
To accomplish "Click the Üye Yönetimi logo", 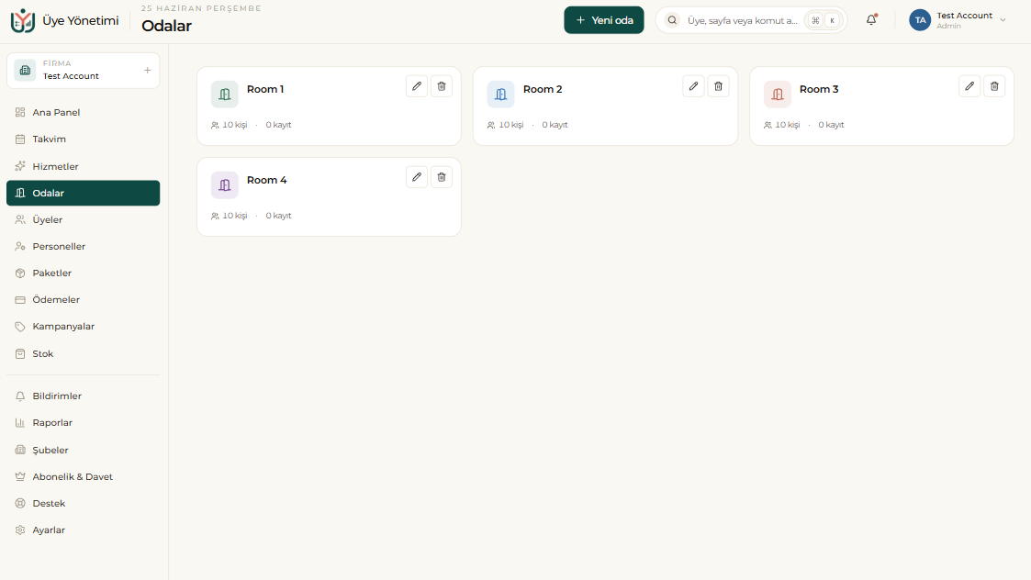I will tap(22, 20).
